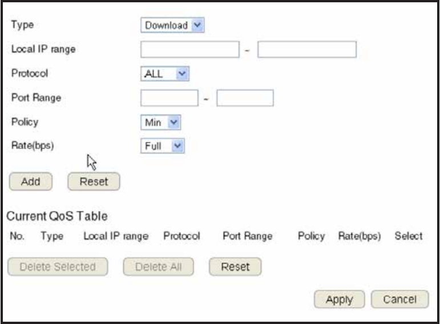Focus the Local IP range end field
440x324 pixels.
[307, 50]
